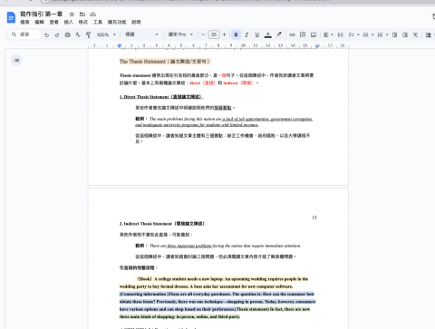Toggle bold formatting
The height and width of the screenshot is (329, 435).
pyautogui.click(x=236, y=34)
